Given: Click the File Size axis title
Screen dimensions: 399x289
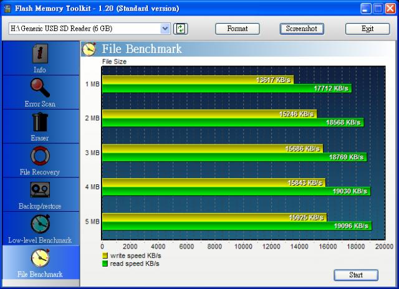Looking at the screenshot, I should [114, 62].
